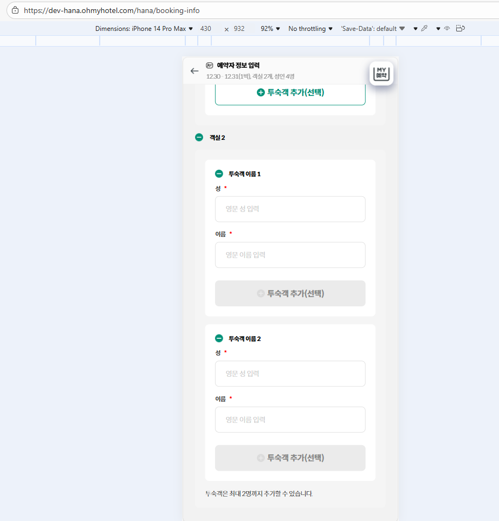Click the grey 투숙객 추가(선택) button under 투숙객 이름 1
Screen dimensions: 499x521
(290, 293)
